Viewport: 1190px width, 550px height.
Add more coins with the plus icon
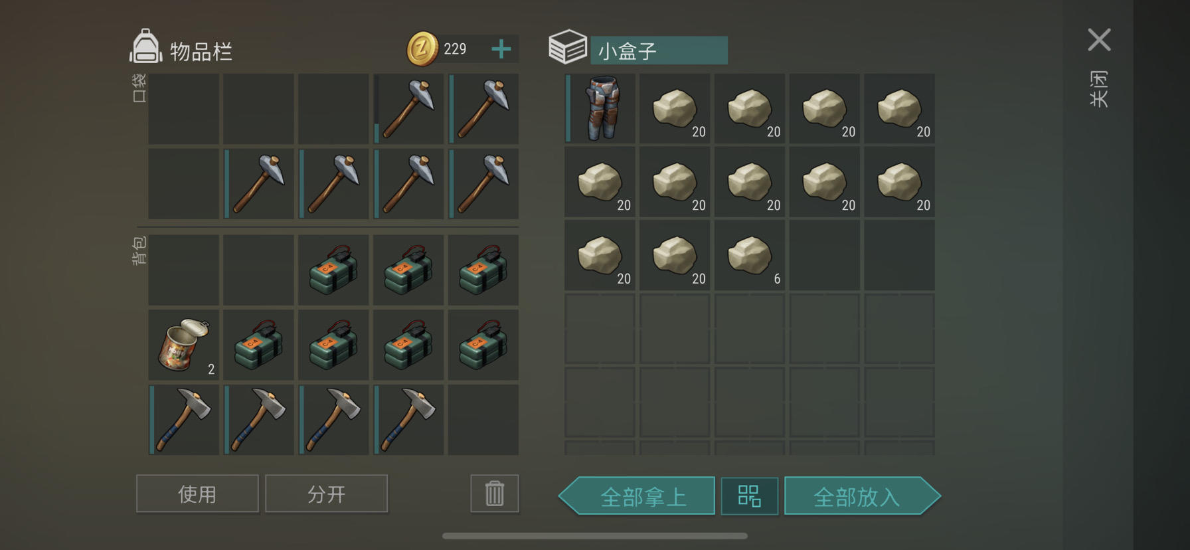(501, 48)
